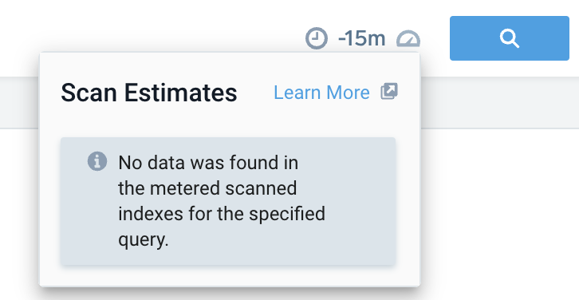Click the gray bar left of the popup
The height and width of the screenshot is (300, 579).
19,103
